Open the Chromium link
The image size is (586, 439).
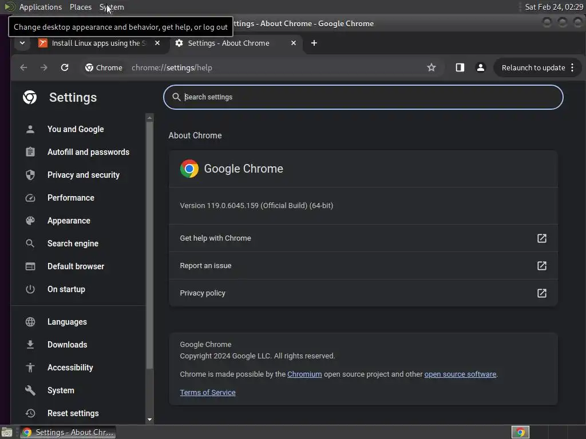(304, 374)
